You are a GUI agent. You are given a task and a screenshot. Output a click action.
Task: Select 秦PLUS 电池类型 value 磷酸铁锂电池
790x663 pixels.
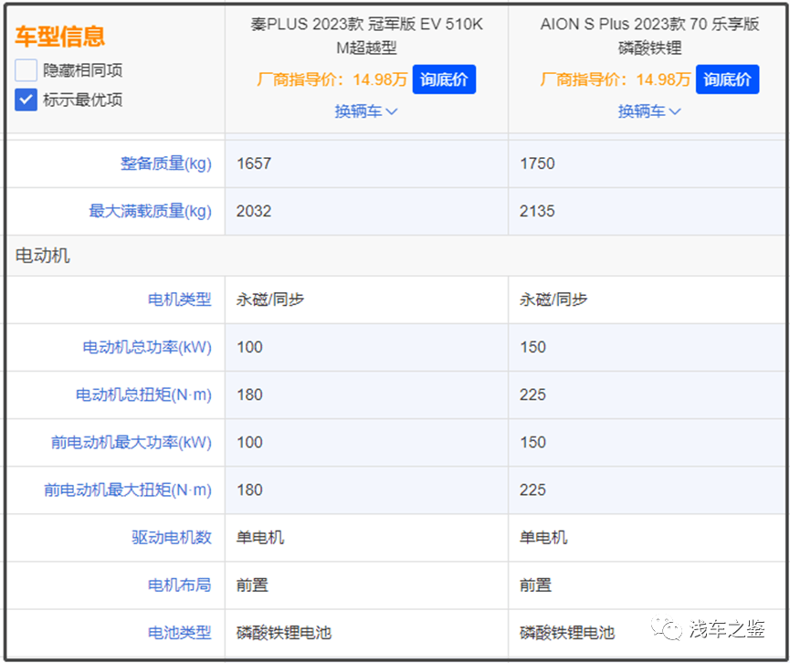[284, 633]
